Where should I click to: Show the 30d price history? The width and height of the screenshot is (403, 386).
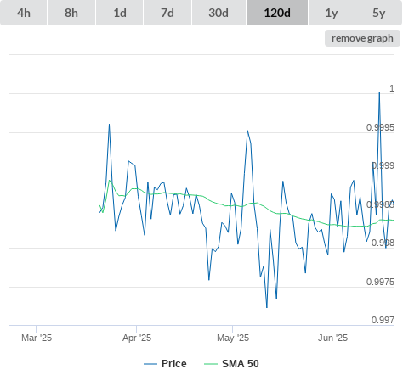(x=219, y=13)
